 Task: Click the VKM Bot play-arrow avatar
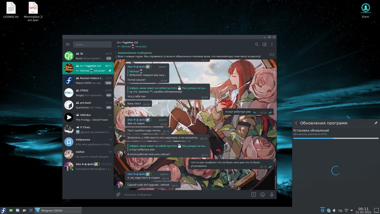[69, 117]
